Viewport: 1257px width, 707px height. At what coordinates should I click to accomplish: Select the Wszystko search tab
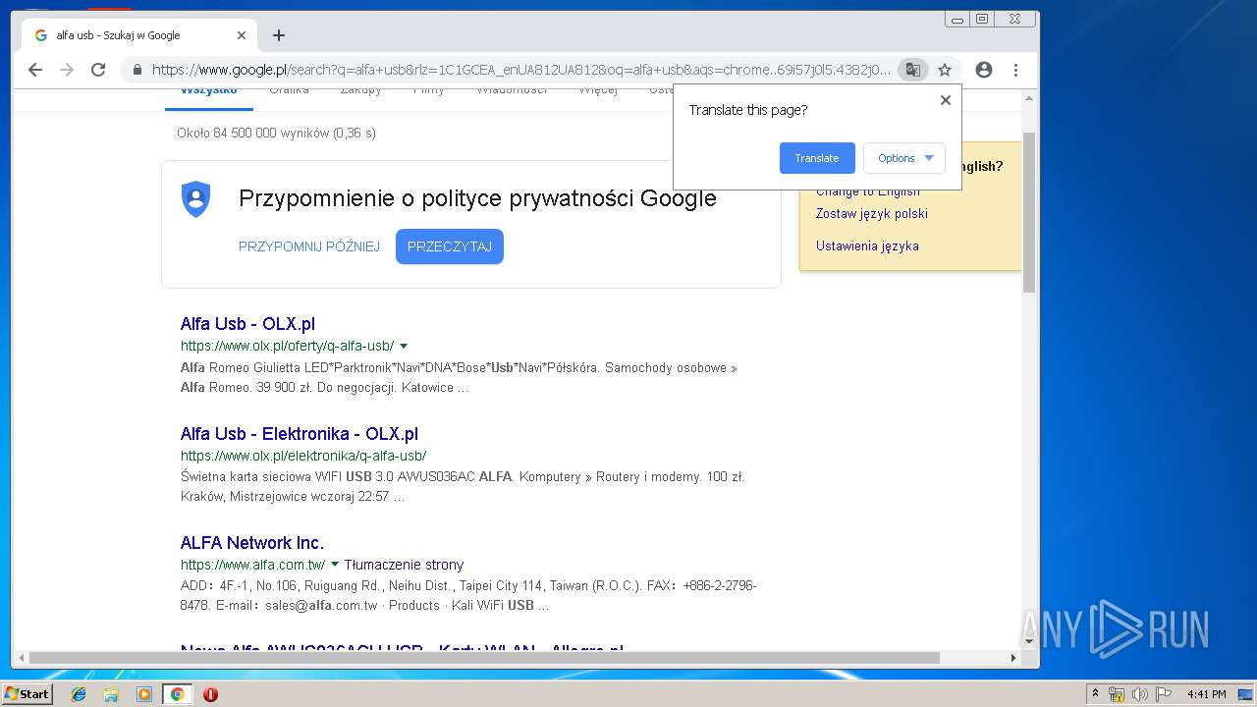point(208,94)
